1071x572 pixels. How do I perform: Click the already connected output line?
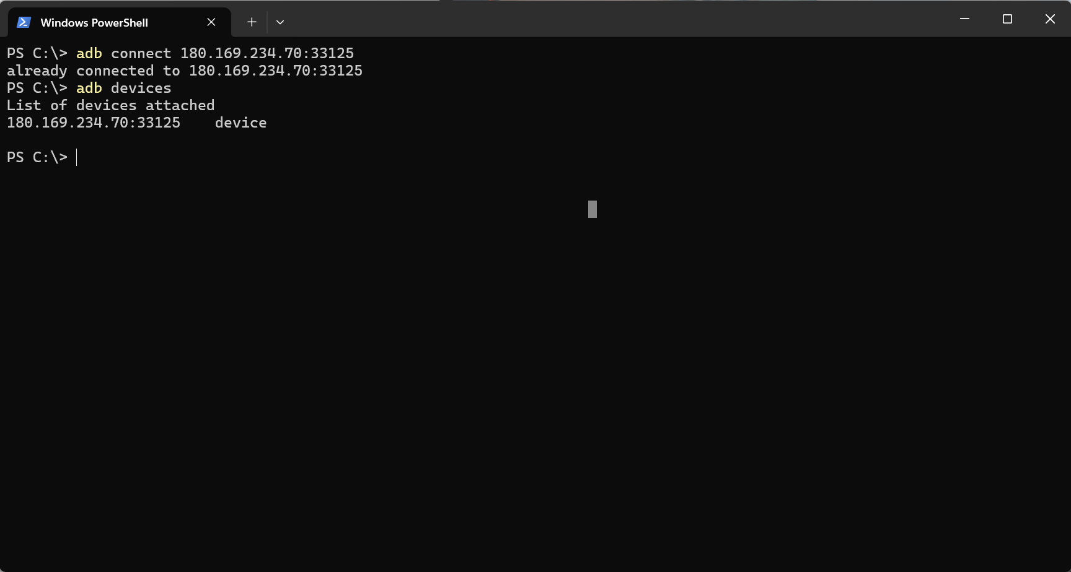(x=185, y=71)
